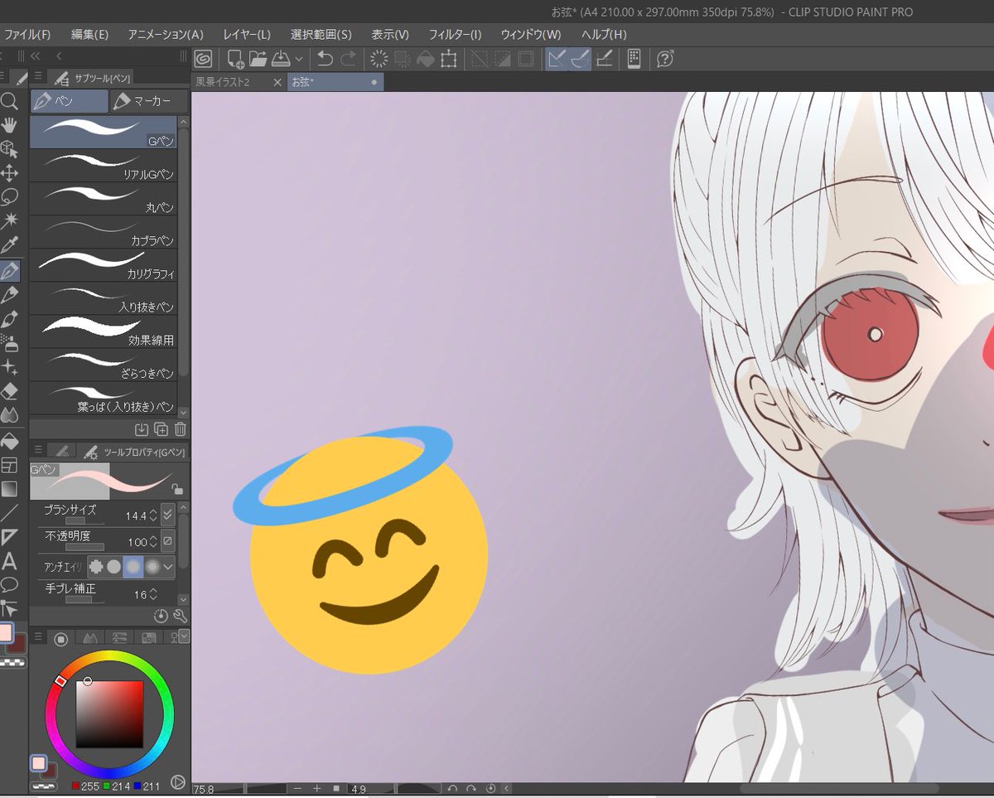Select the Pen tool in toolbar
This screenshot has width=994, height=798.
pos(9,270)
